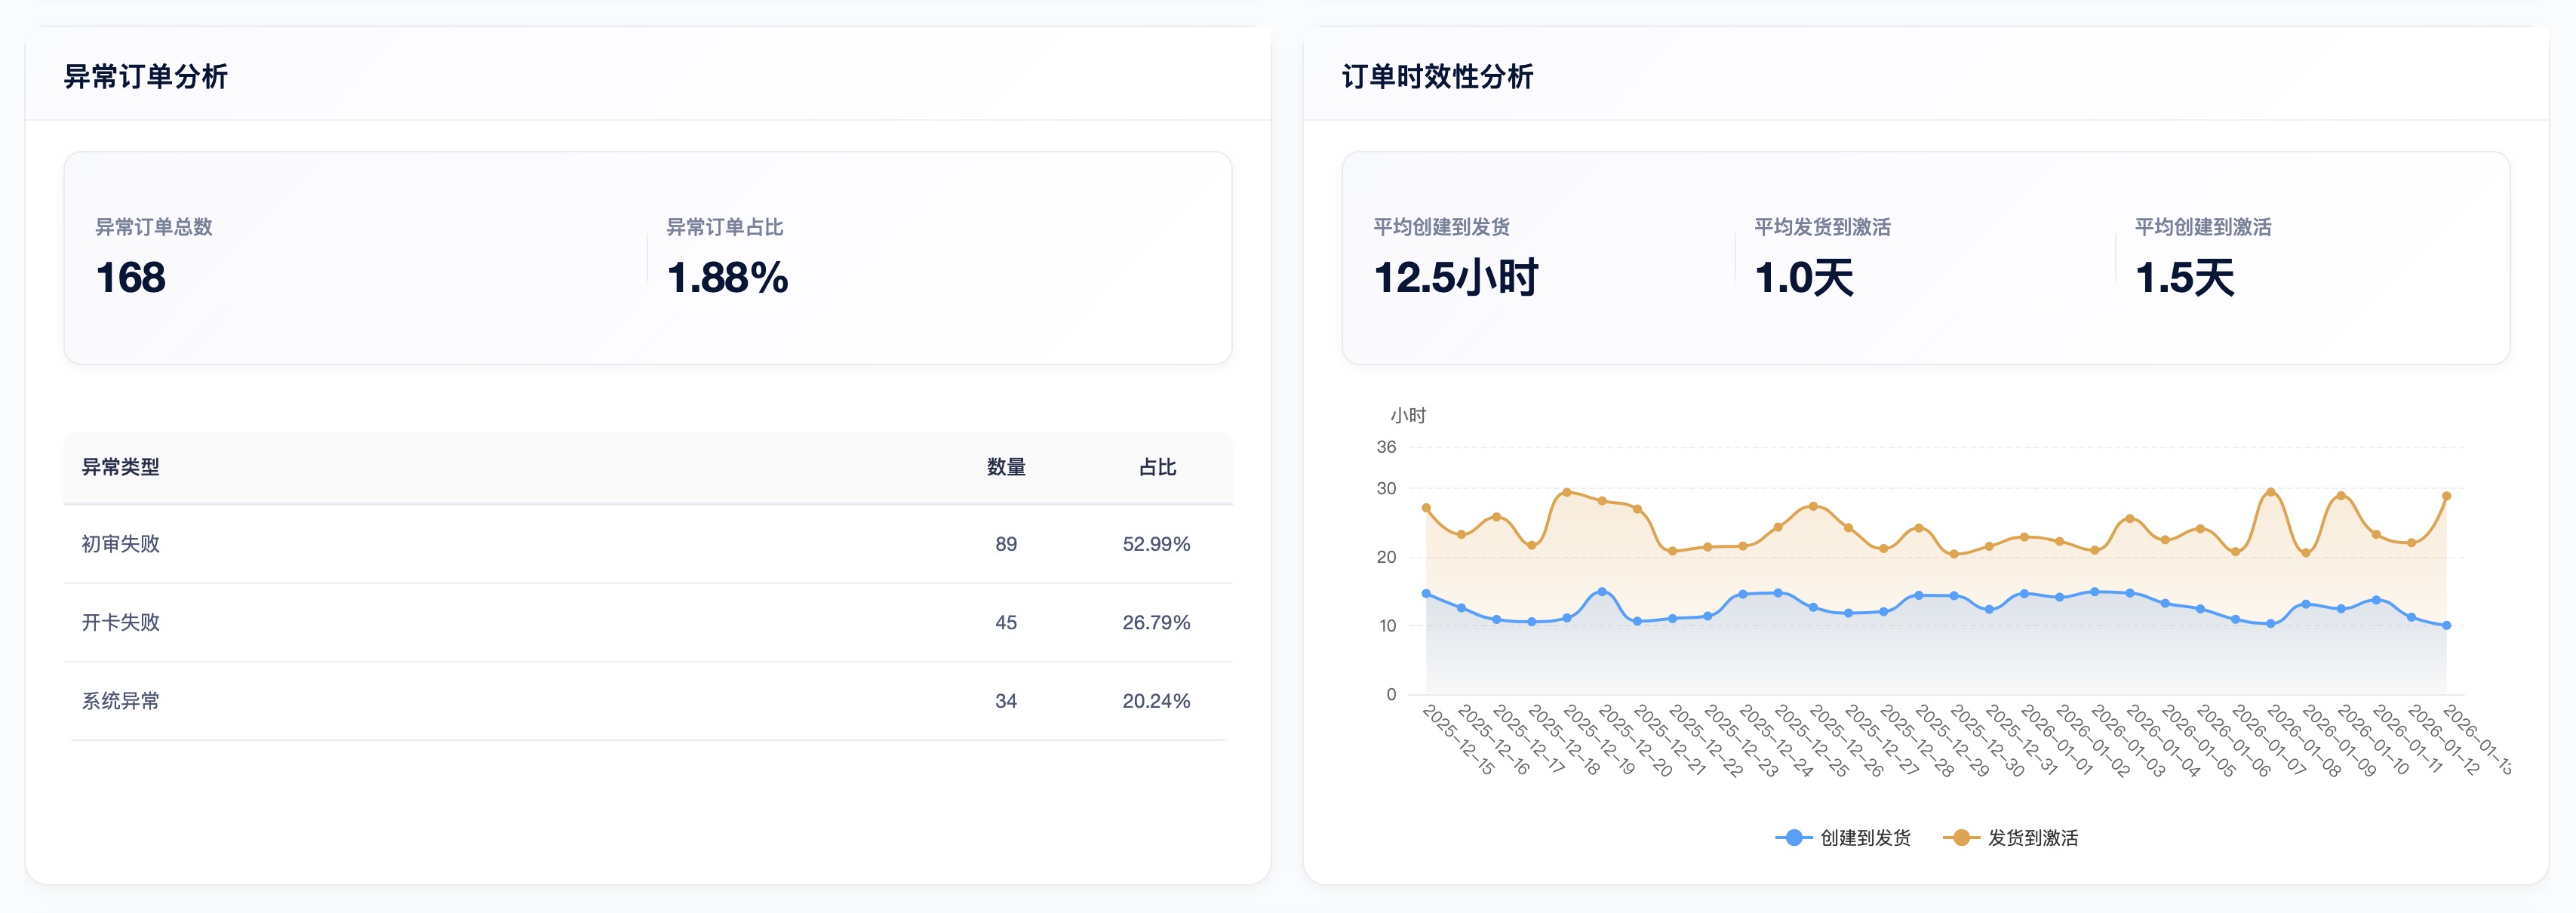Toggle the 发货到激活 series visibility

pyautogui.click(x=2012, y=838)
